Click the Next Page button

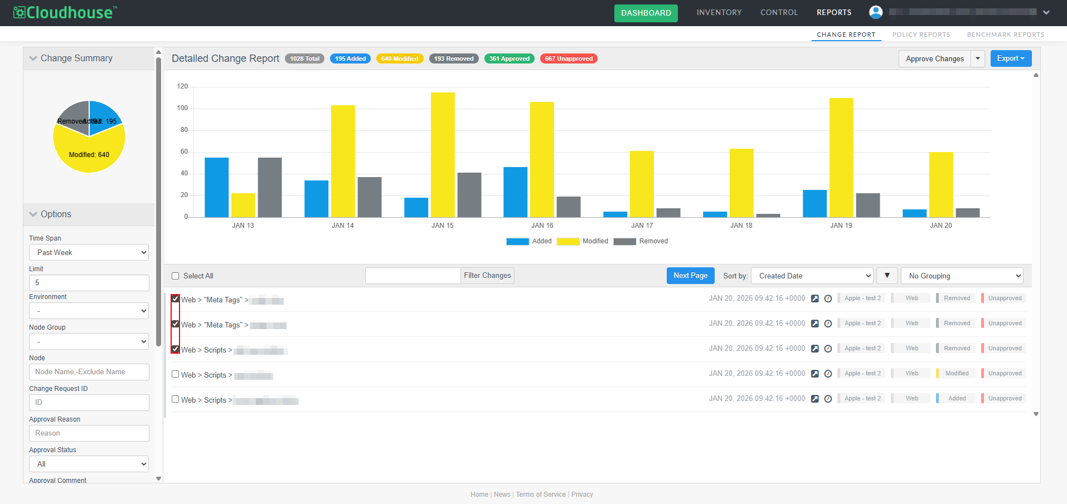point(690,276)
